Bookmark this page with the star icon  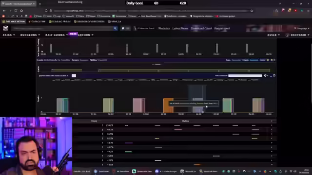click(252, 11)
